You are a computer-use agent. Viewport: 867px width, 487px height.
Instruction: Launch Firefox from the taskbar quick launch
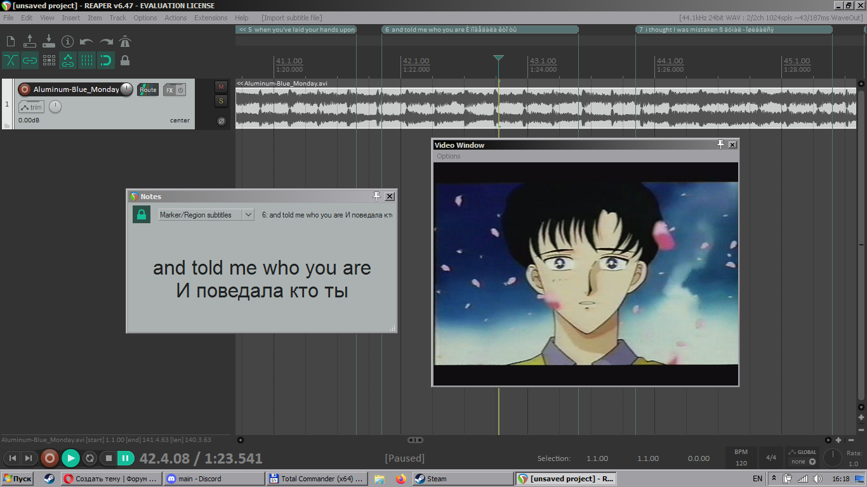click(400, 479)
